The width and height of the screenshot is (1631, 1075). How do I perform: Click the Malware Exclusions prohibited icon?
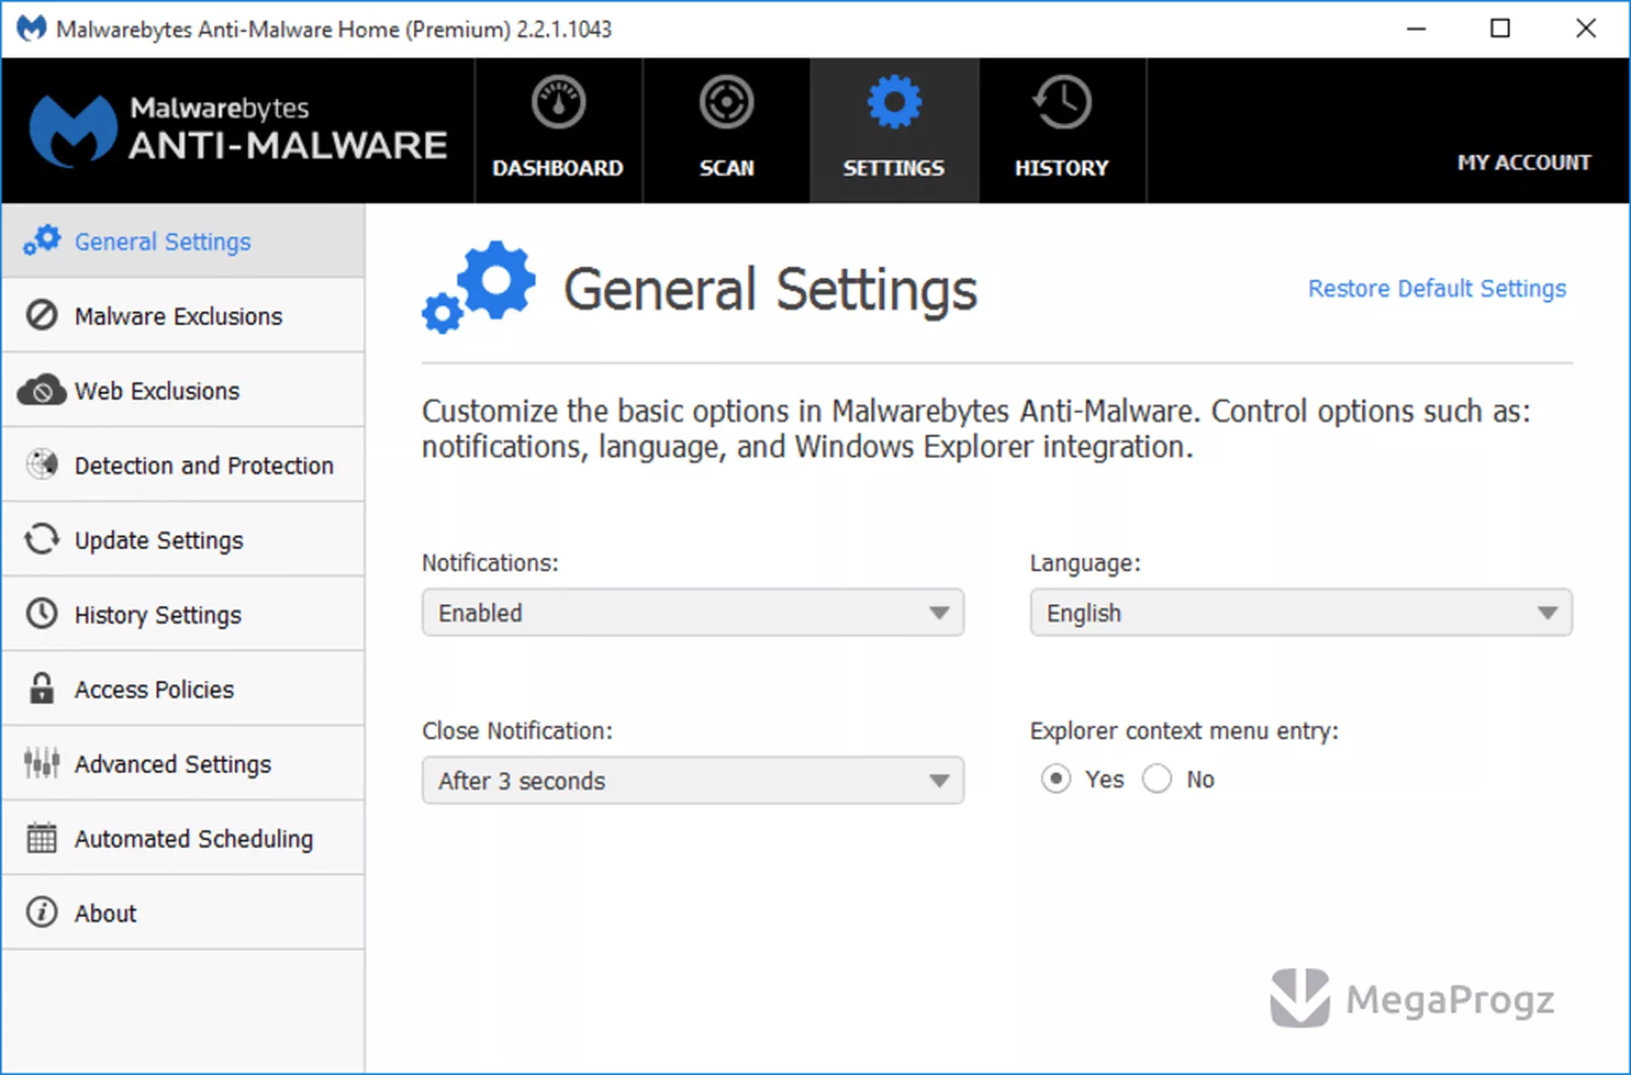click(42, 315)
